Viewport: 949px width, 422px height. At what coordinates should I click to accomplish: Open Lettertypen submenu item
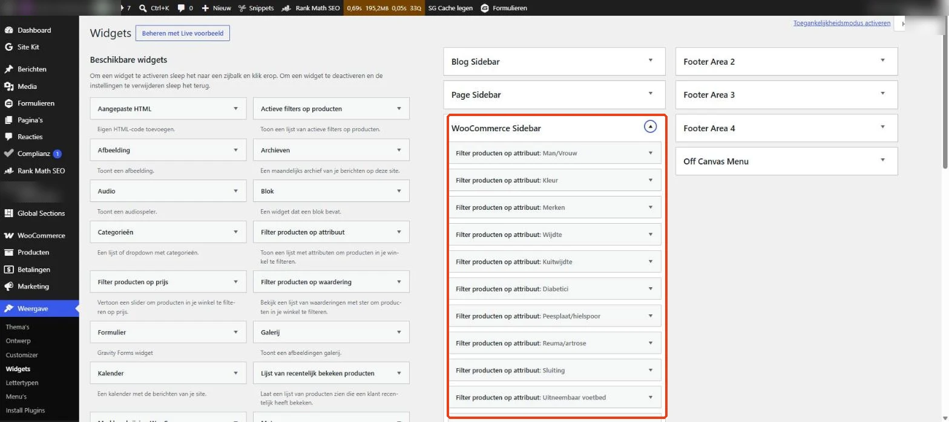(x=22, y=383)
